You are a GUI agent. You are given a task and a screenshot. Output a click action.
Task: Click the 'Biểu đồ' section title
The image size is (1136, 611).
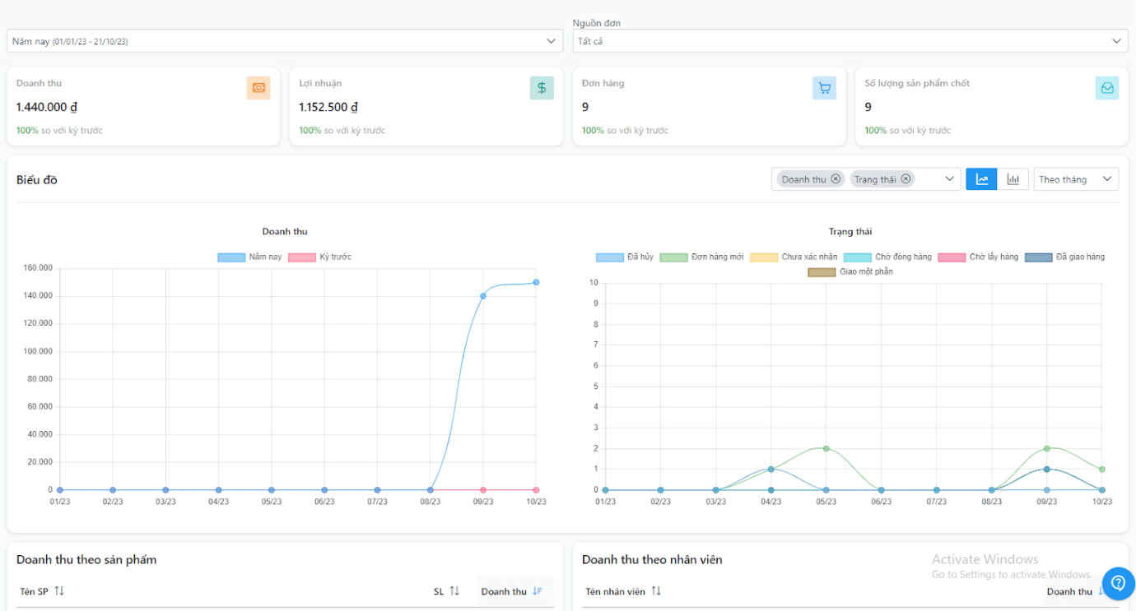click(37, 180)
